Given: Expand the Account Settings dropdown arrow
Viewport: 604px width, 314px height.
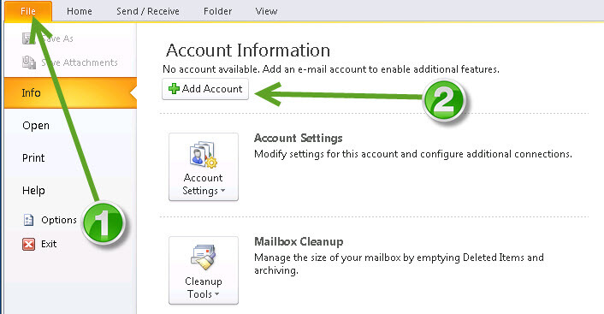Looking at the screenshot, I should pos(222,191).
